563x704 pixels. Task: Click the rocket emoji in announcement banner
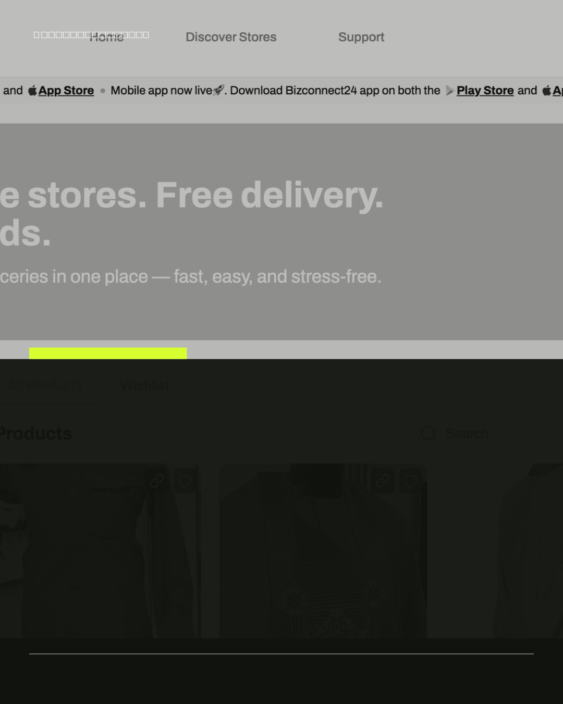[218, 90]
